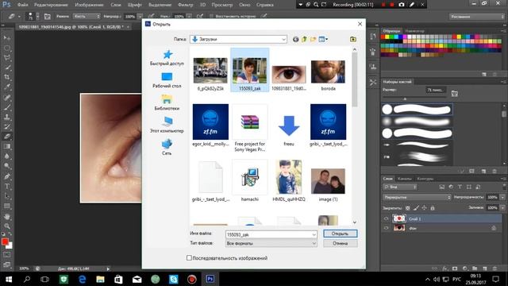Toggle type layer filter
Viewport: 508px width, 286px height.
point(460,187)
